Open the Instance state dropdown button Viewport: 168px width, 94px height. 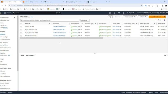130,17
